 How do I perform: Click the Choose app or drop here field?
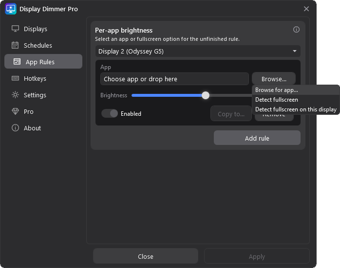point(174,79)
